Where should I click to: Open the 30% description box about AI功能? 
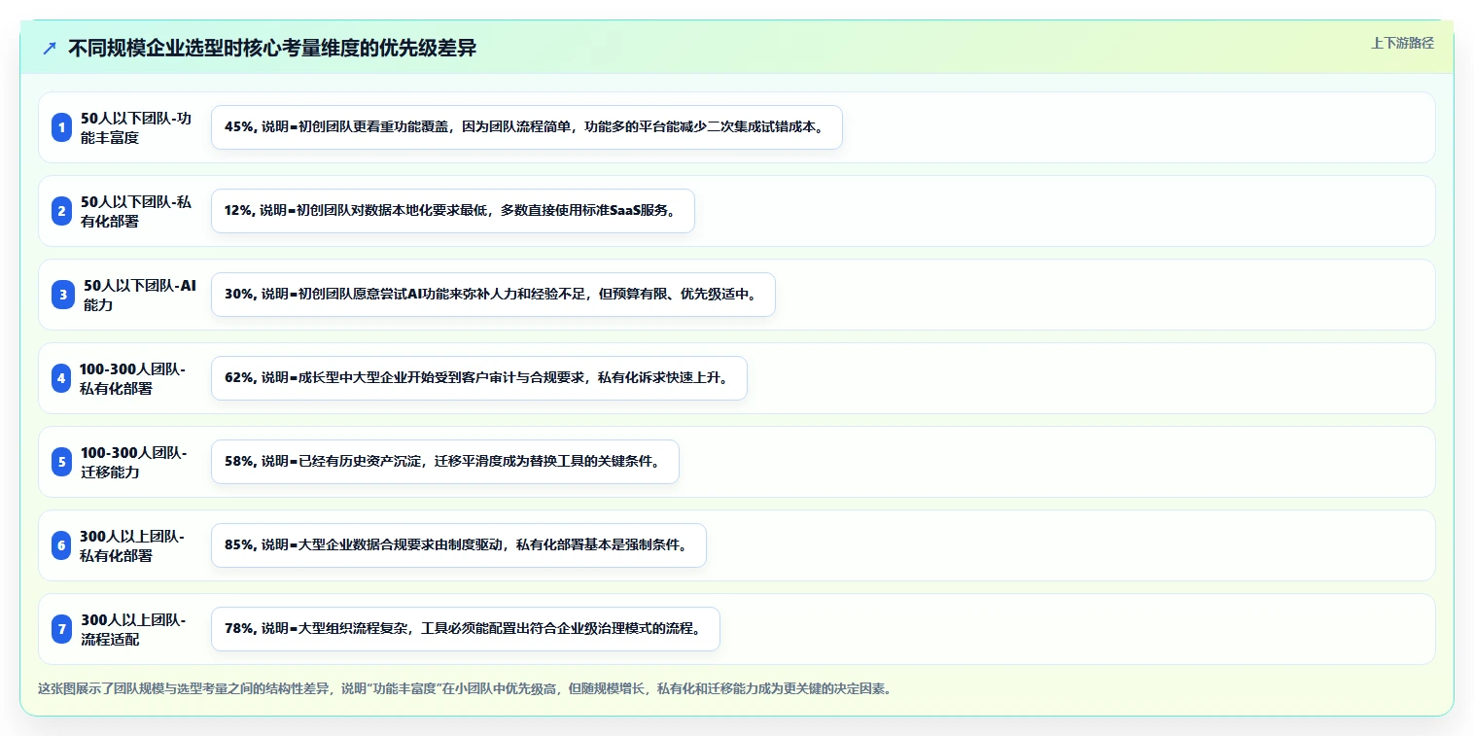pos(493,295)
